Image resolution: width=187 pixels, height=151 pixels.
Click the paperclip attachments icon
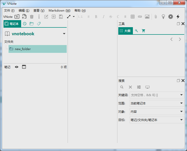pos(156,17)
